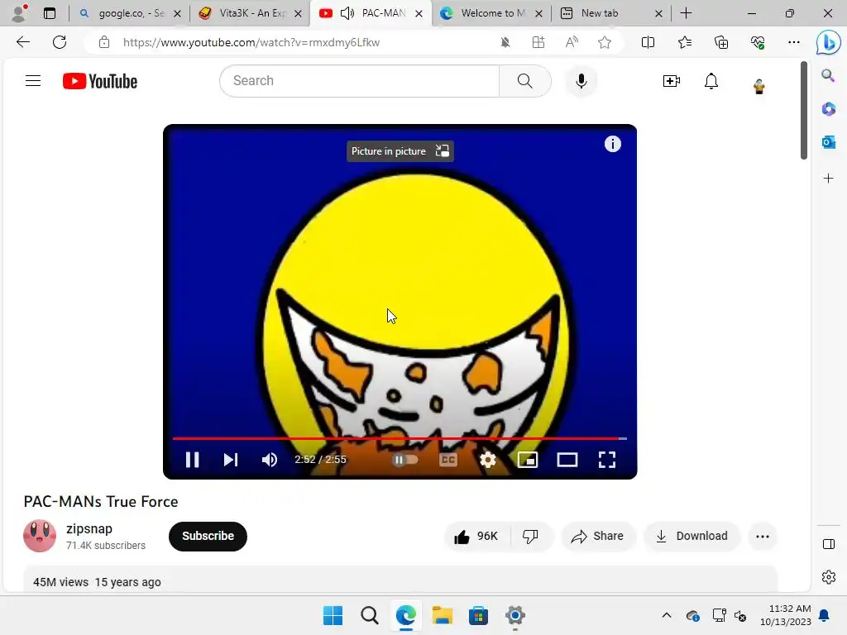847x635 pixels.
Task: Click the search magnifier button
Action: coord(525,81)
